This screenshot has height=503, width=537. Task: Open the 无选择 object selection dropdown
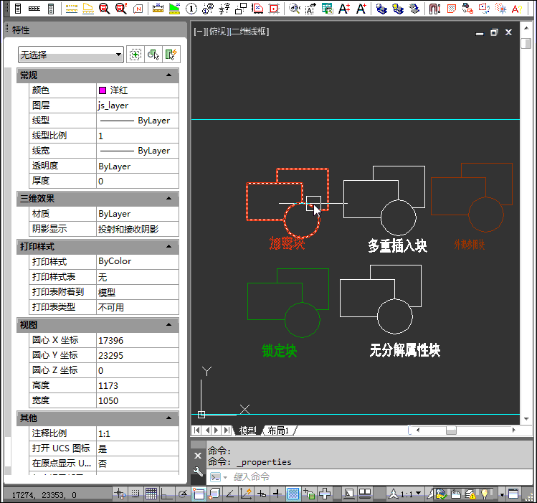71,55
